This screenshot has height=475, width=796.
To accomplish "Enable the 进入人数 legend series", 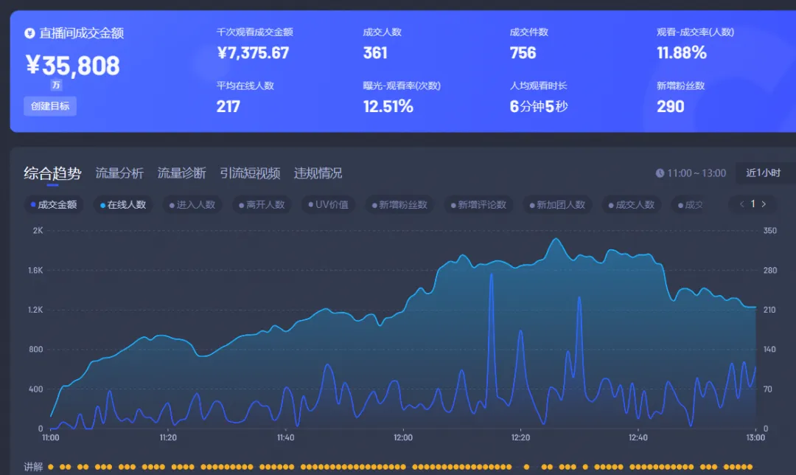I will (x=192, y=205).
